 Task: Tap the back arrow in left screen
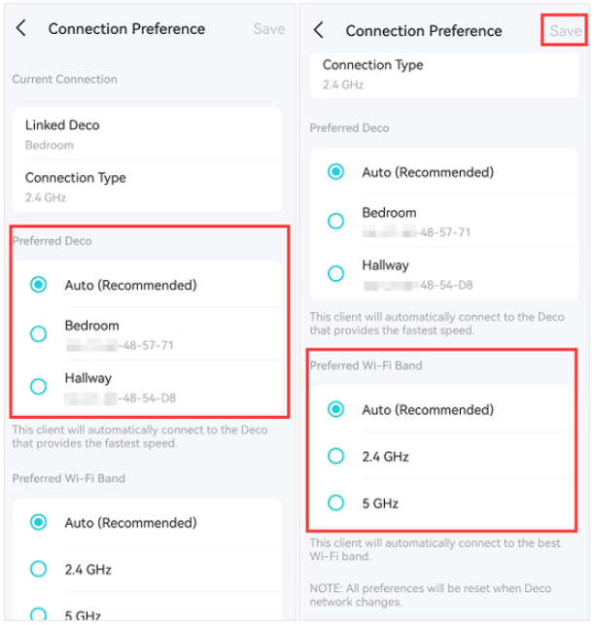point(21,28)
